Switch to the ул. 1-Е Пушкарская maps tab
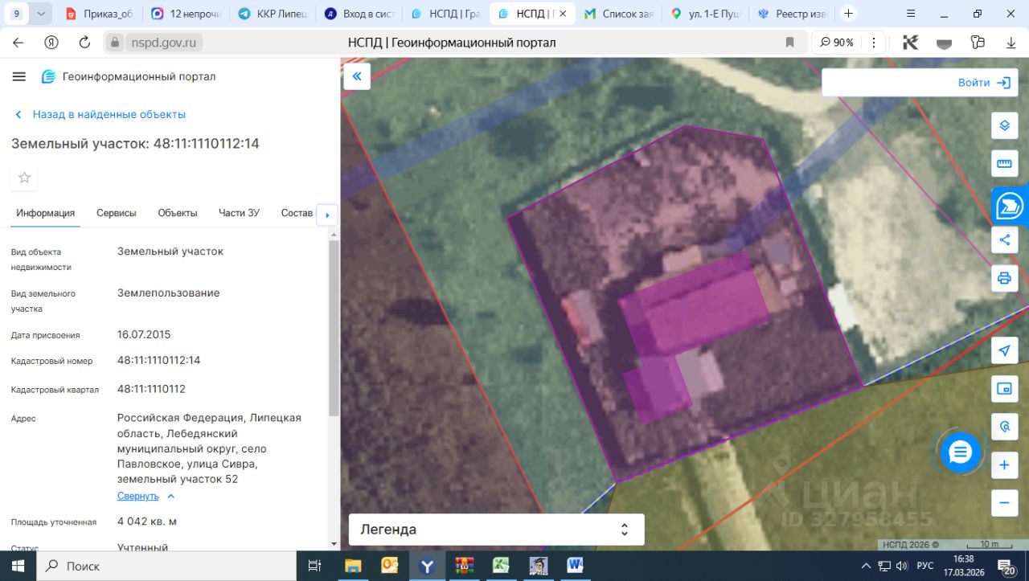1029x581 pixels. [706, 14]
